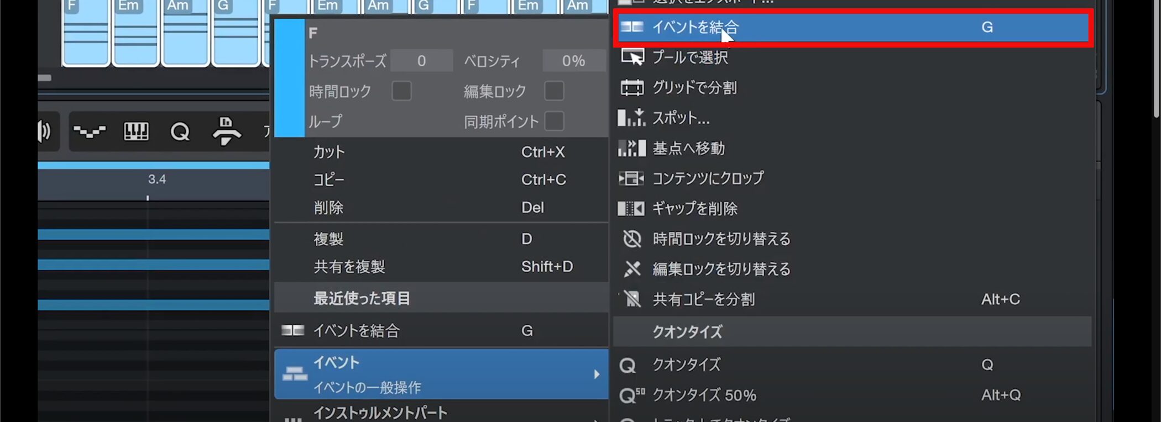
Task: Select グリッドで分割 from the event submenu
Action: point(694,88)
